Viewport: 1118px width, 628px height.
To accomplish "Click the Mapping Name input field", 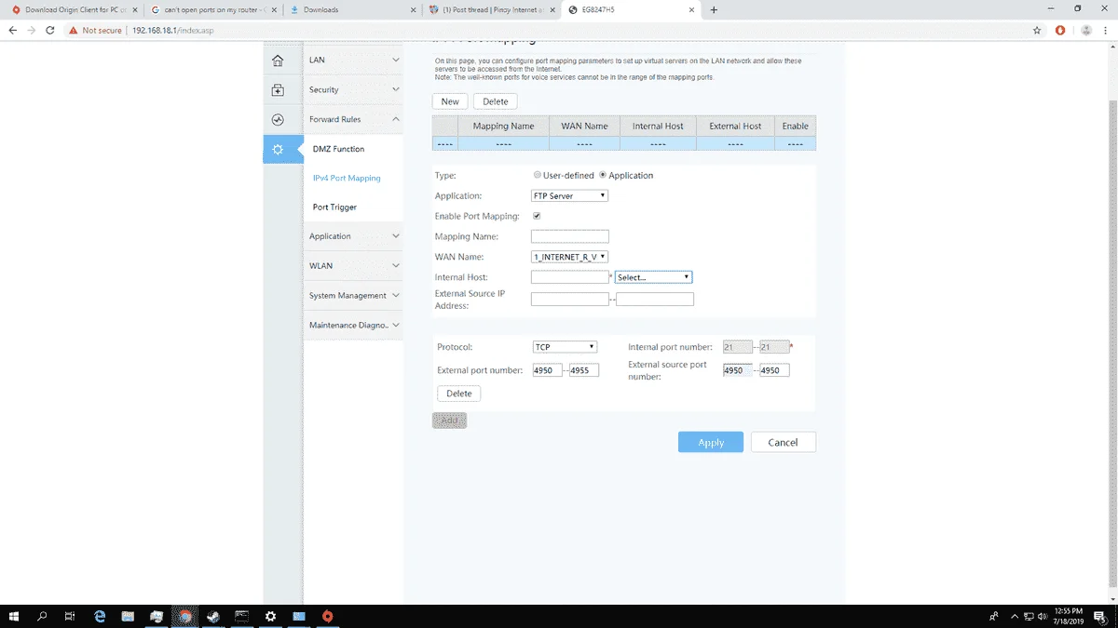I will (569, 236).
